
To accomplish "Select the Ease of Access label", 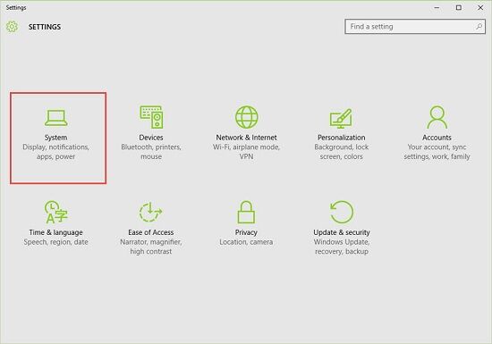I will (x=151, y=232).
